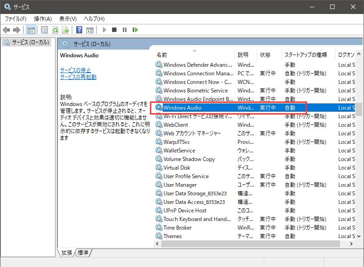Open the ヘルプ(H) menu

pyautogui.click(x=94, y=19)
